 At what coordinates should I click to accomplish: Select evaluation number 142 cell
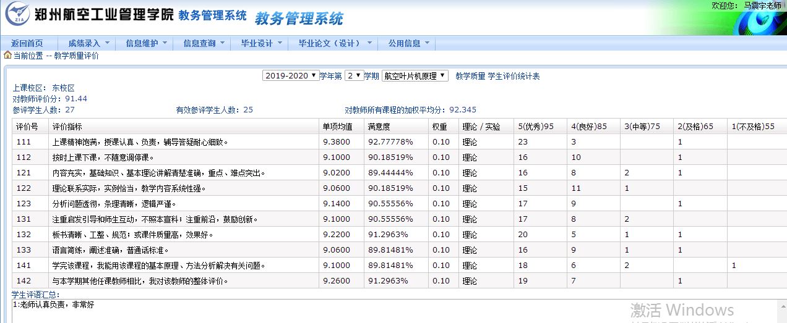[30, 281]
